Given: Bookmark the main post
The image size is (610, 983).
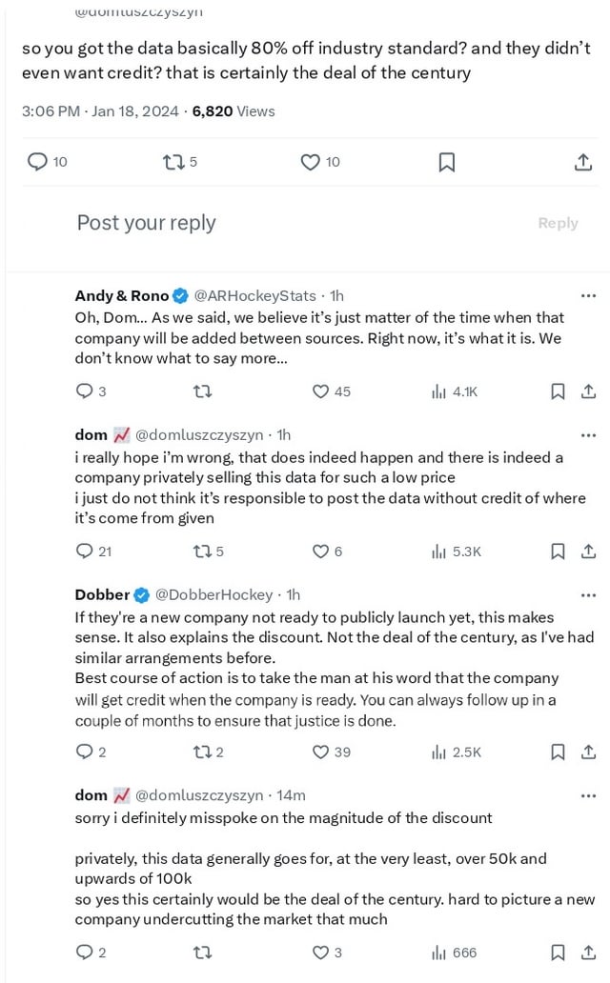Looking at the screenshot, I should coord(446,162).
